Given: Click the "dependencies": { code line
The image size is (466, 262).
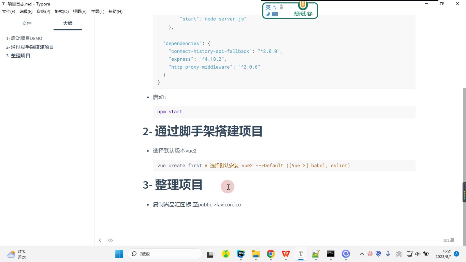Looking at the screenshot, I should [x=187, y=44].
